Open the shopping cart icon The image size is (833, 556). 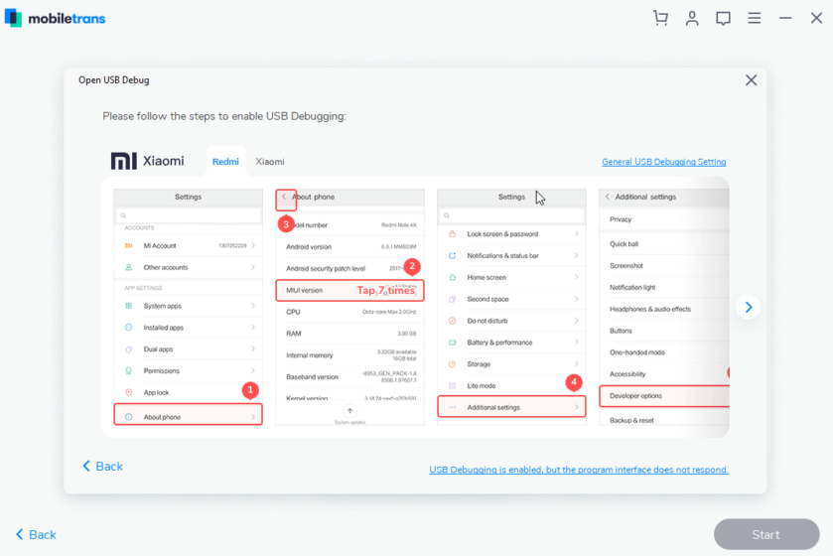(660, 18)
